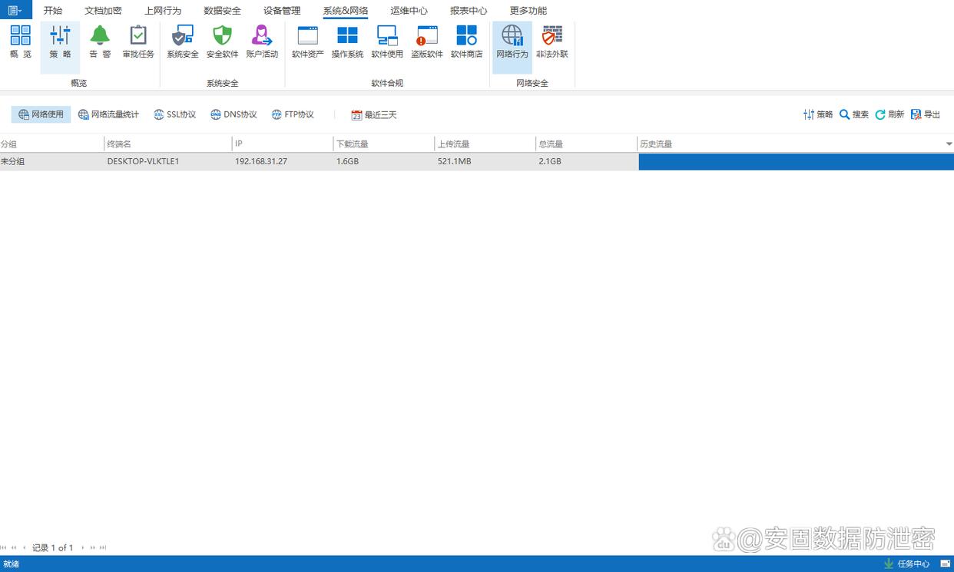Open the 概览 overview icon

pyautogui.click(x=20, y=41)
